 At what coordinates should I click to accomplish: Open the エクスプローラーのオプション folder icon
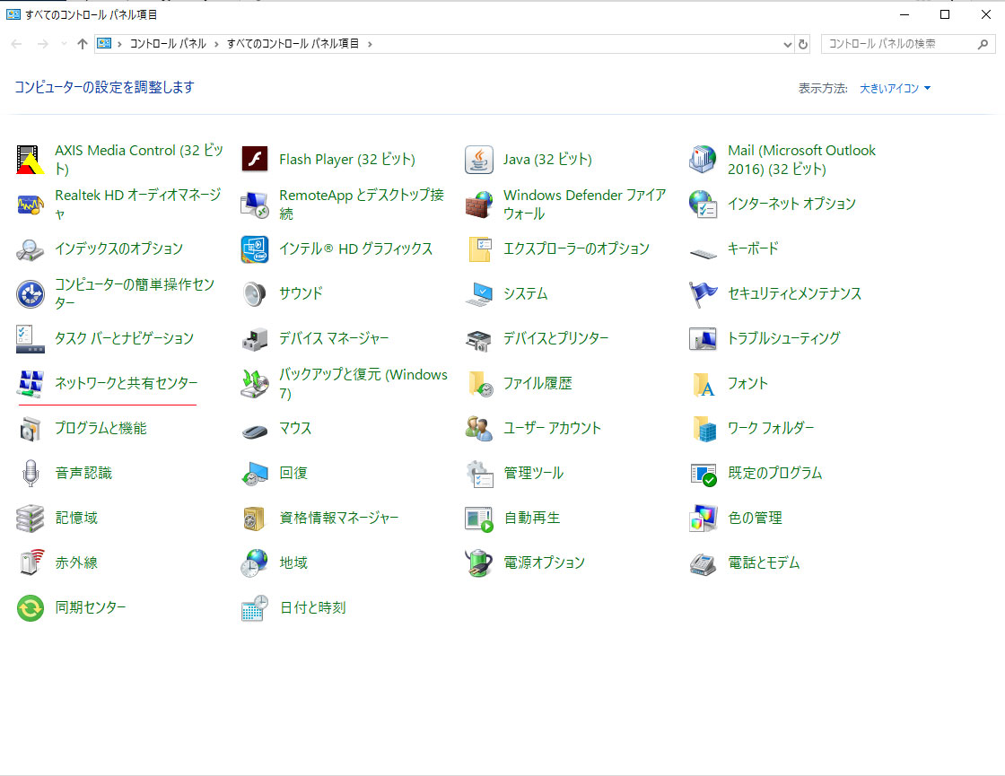[479, 249]
